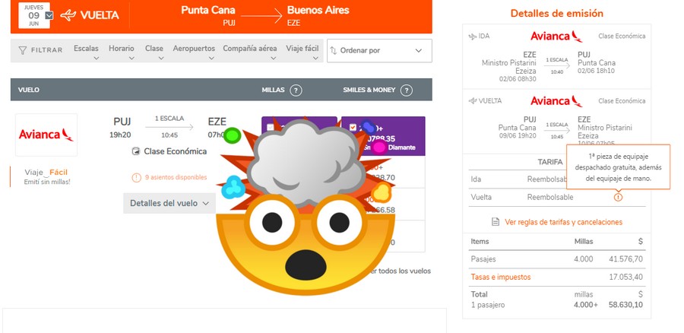Click the FILTRAR funnel icon
Viewport: 684px width, 333px height.
(23, 51)
